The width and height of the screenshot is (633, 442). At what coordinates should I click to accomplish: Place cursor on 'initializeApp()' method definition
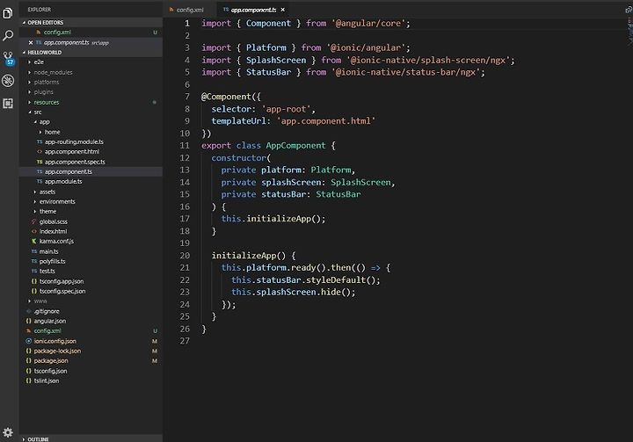click(248, 256)
